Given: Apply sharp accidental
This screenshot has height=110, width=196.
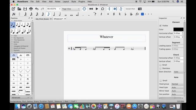Looking at the screenshot, I should [114, 14].
